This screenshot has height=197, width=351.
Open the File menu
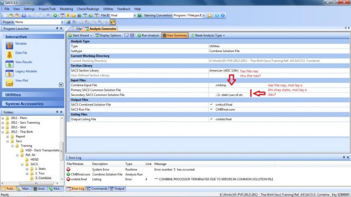click(x=7, y=9)
